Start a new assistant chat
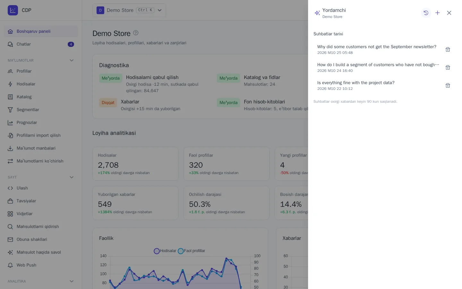 pos(437,13)
